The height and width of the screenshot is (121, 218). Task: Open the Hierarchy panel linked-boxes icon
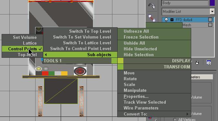pyautogui.click(x=152, y=18)
